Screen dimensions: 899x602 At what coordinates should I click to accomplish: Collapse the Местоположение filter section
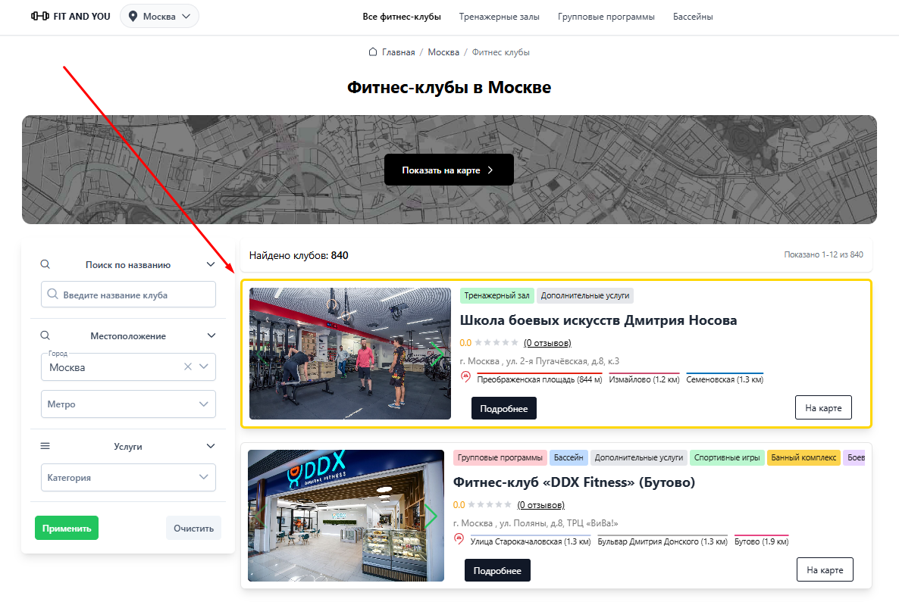point(211,335)
